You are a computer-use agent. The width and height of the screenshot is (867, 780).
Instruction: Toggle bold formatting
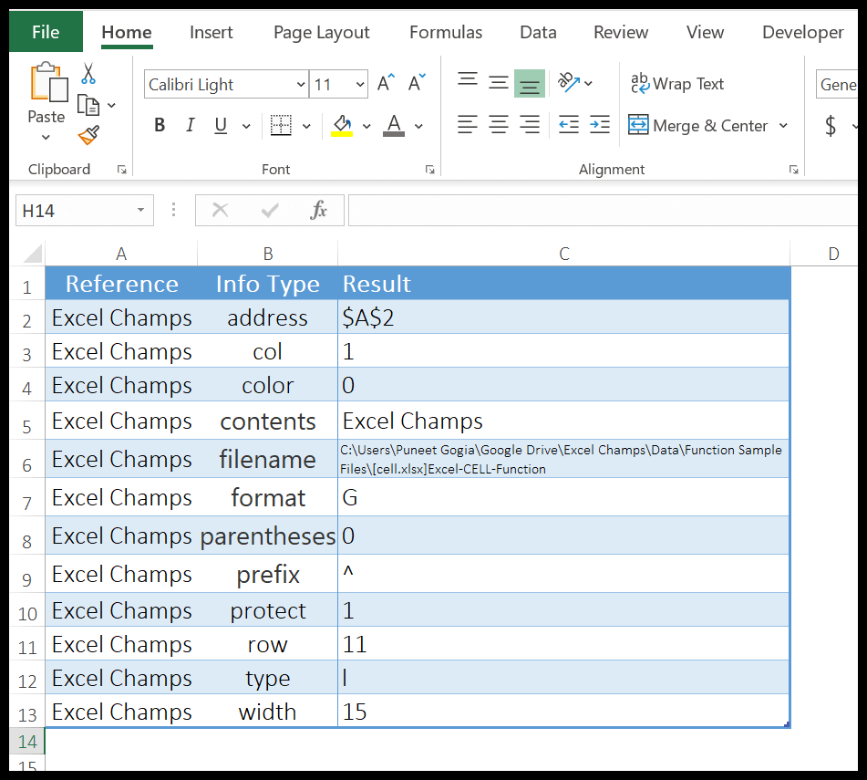coord(160,125)
